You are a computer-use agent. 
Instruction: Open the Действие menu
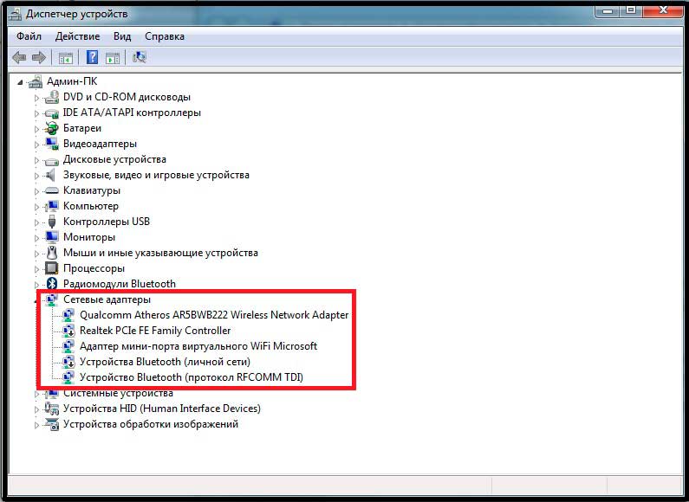77,36
